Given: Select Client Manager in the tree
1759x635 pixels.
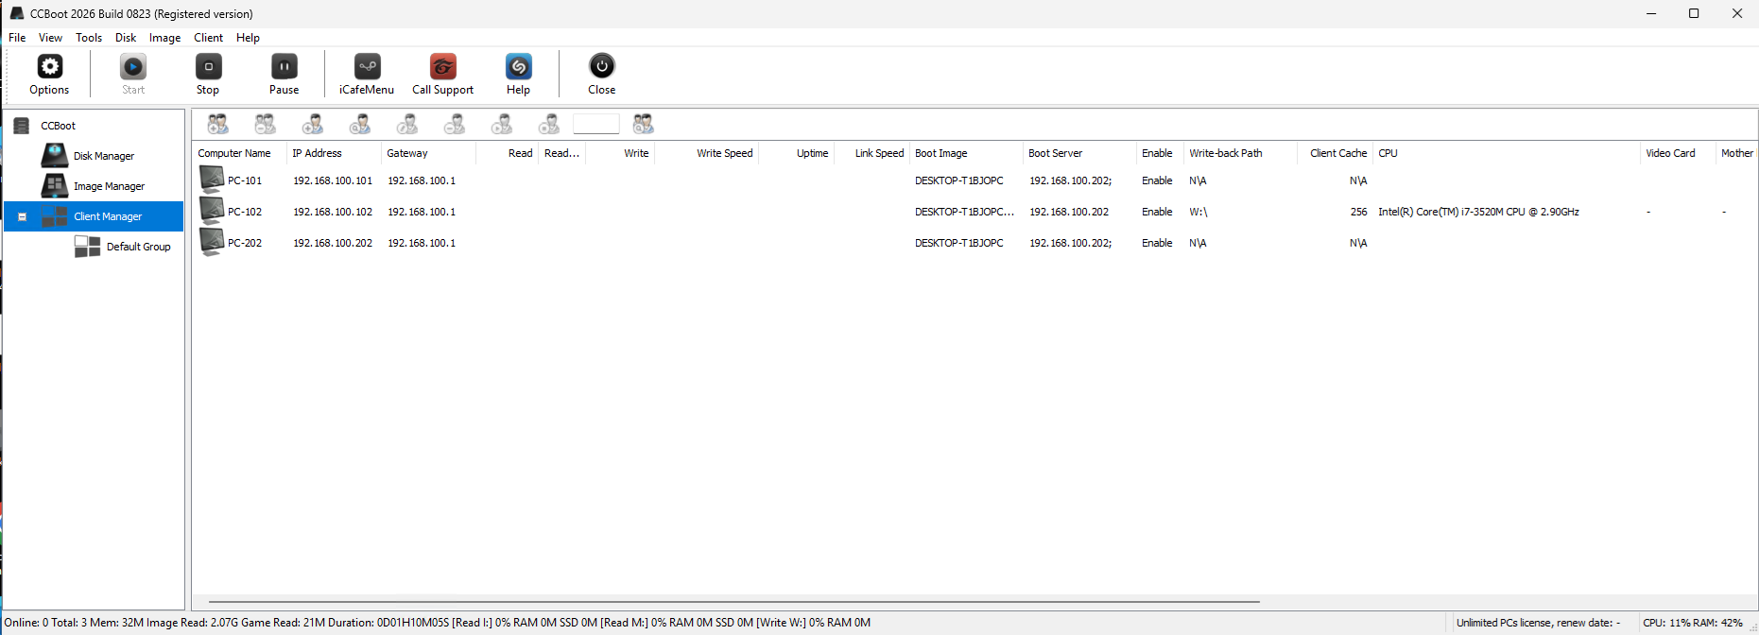Looking at the screenshot, I should [108, 216].
